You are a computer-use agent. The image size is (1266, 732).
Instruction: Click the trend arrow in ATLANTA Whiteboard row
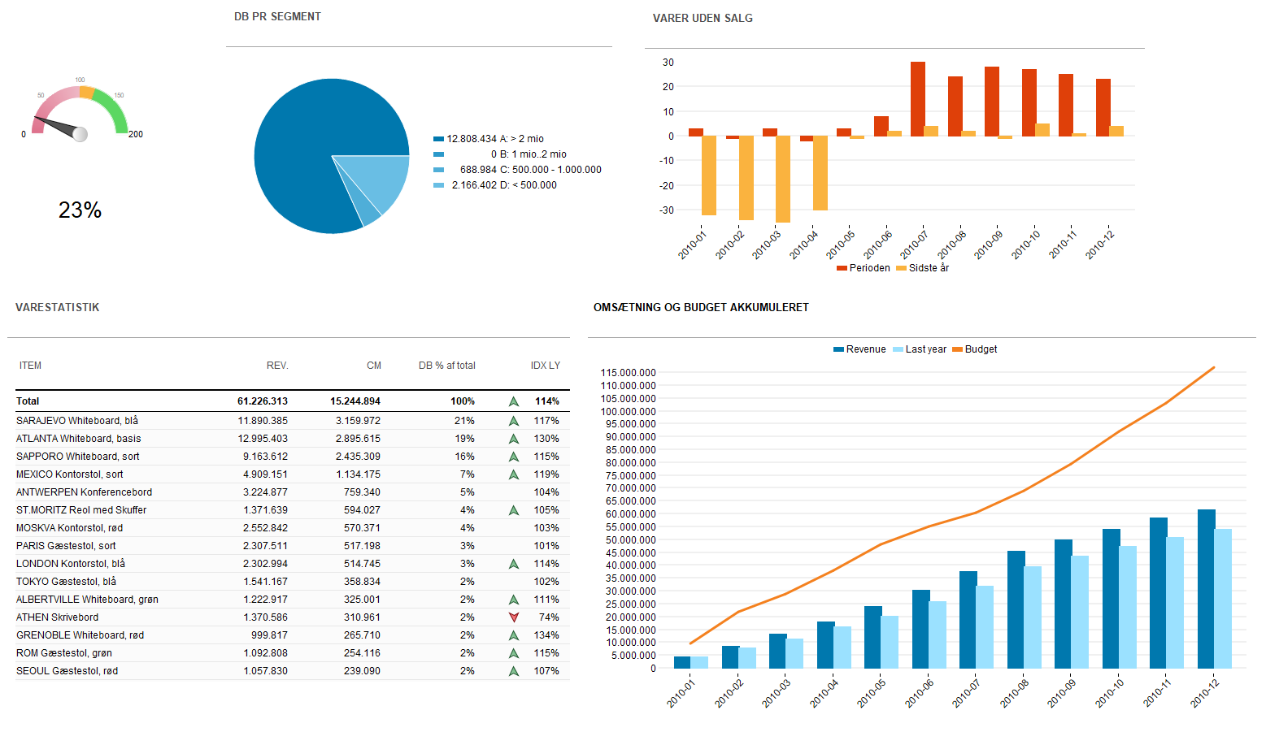point(514,439)
